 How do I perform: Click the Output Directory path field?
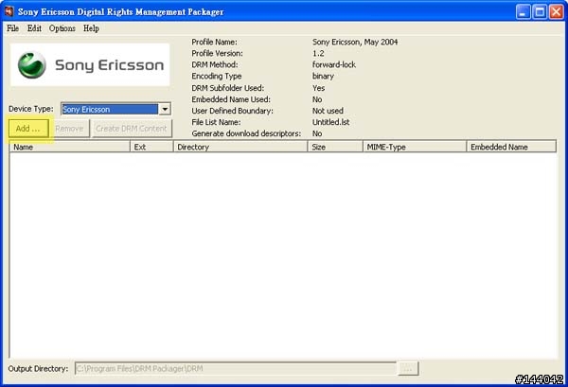click(x=236, y=368)
